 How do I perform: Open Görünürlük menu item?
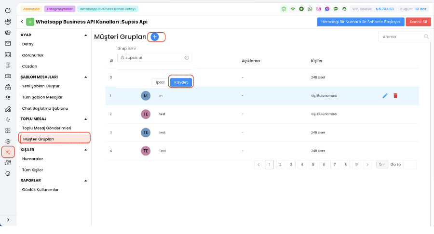point(33,55)
